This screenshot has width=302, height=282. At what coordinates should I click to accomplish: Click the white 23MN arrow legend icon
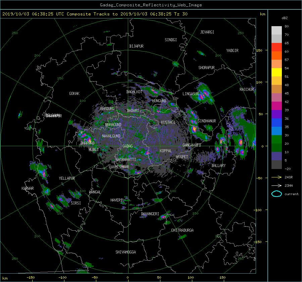[x=276, y=185]
